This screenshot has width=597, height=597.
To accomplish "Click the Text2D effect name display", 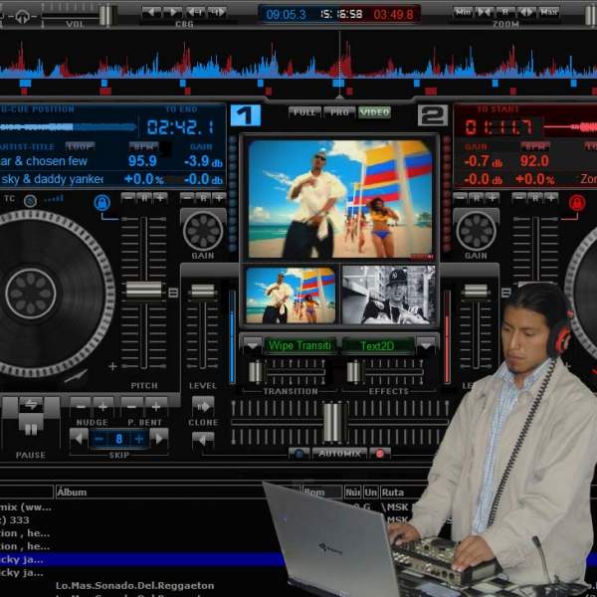I will (x=377, y=345).
